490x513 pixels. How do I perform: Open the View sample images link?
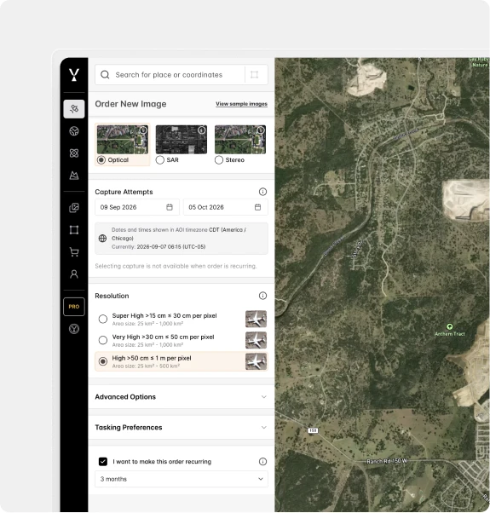click(241, 104)
